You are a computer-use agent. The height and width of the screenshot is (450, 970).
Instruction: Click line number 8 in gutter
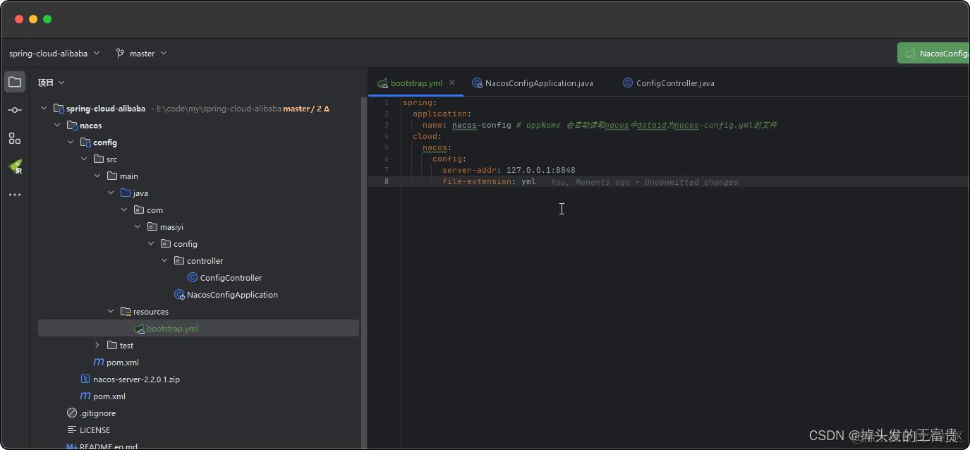pos(386,181)
